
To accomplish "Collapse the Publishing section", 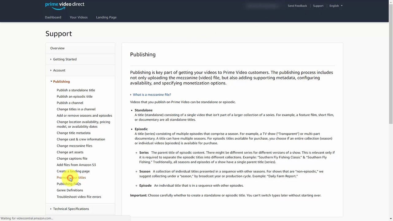I will pyautogui.click(x=61, y=82).
